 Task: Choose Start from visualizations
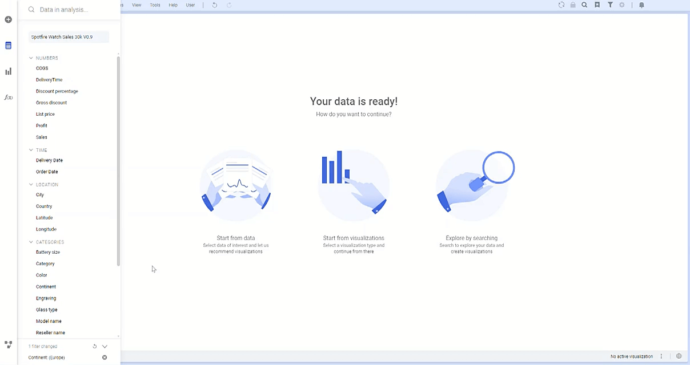click(354, 238)
